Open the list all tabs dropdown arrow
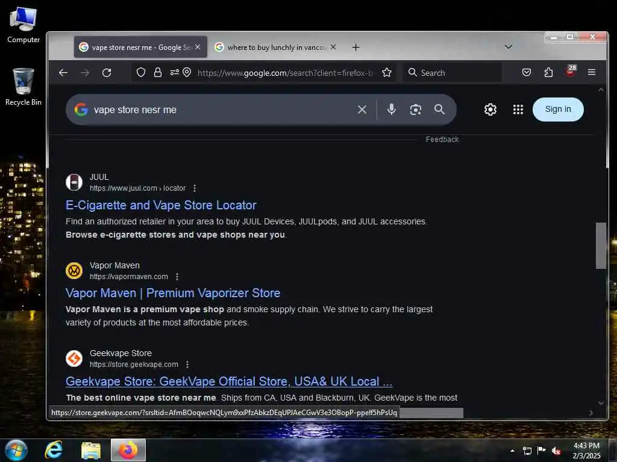This screenshot has height=462, width=617. (509, 47)
